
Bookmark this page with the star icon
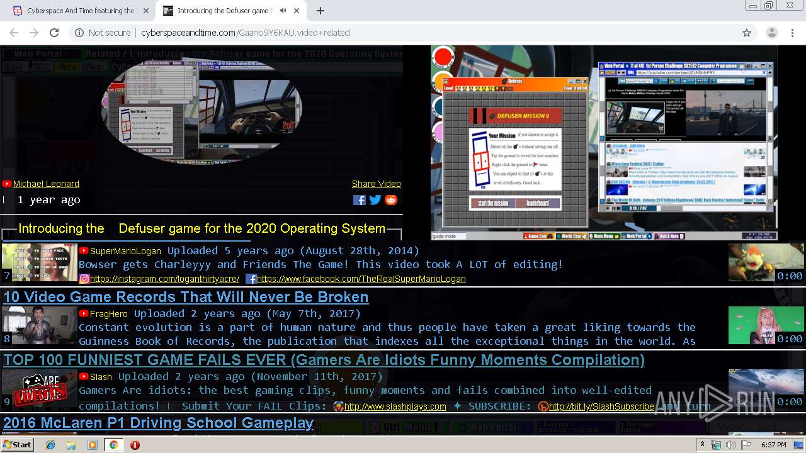coord(747,33)
